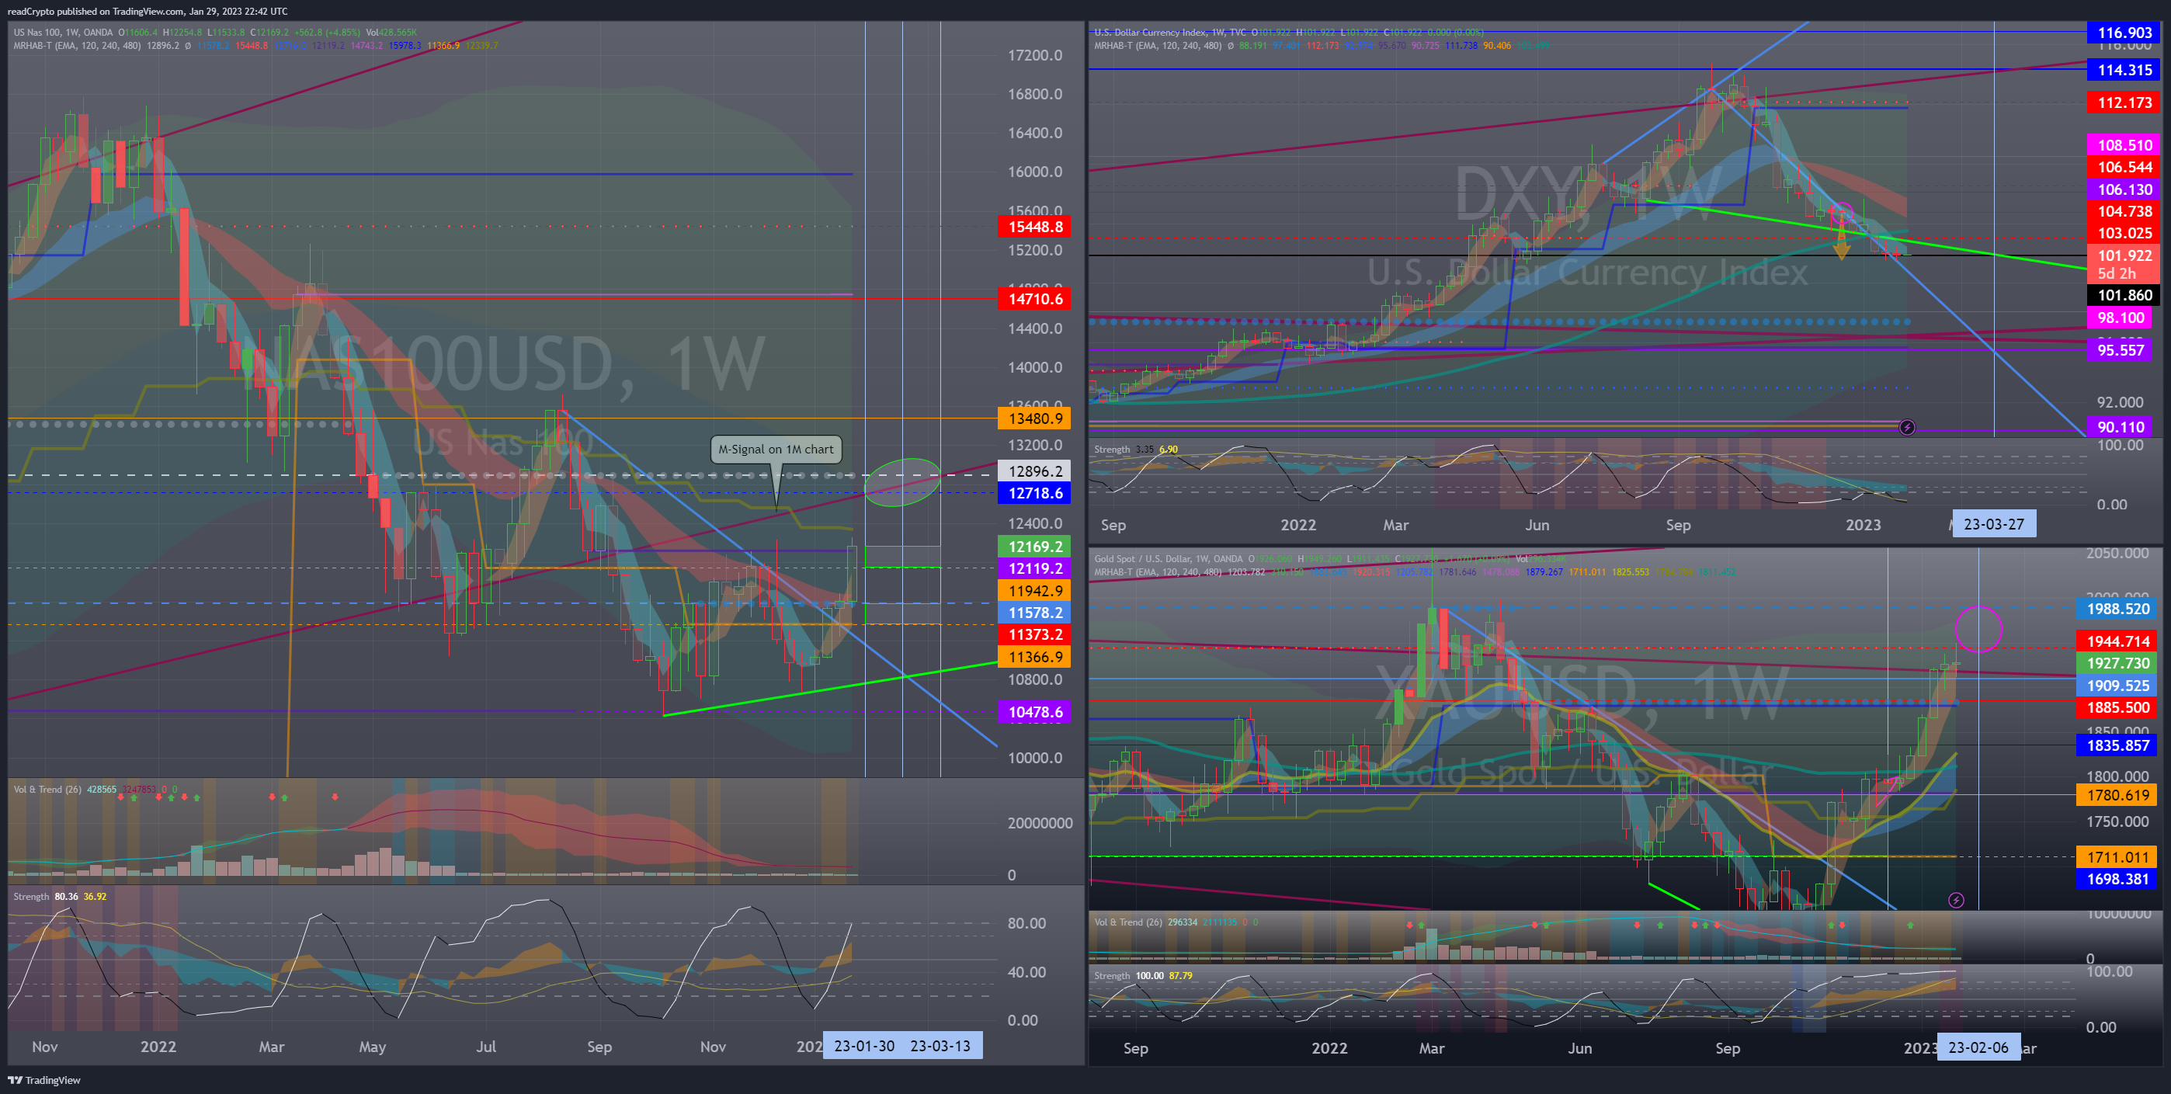
Task: Click the 23-03-27 date label on the DXY chart
Action: (1993, 523)
